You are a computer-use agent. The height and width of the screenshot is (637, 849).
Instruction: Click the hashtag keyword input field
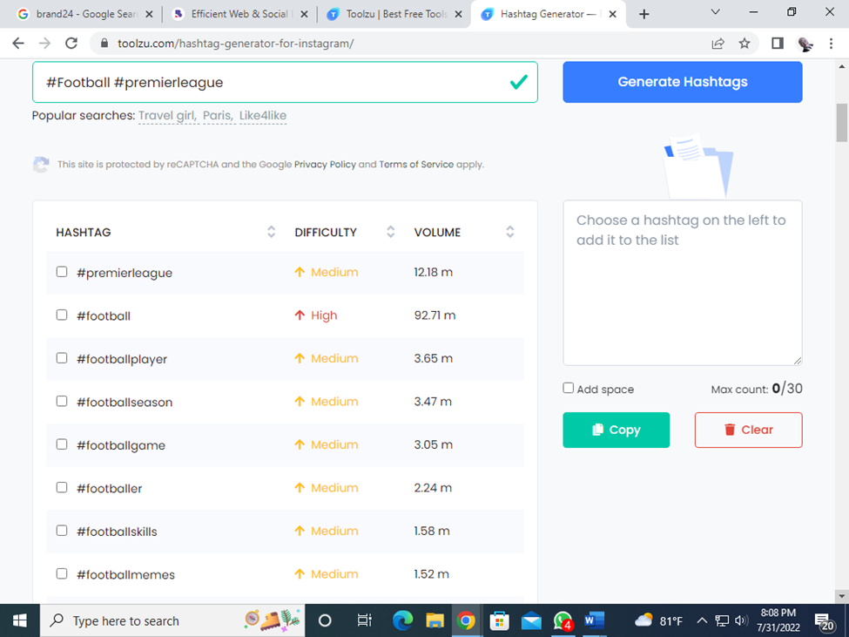click(285, 82)
